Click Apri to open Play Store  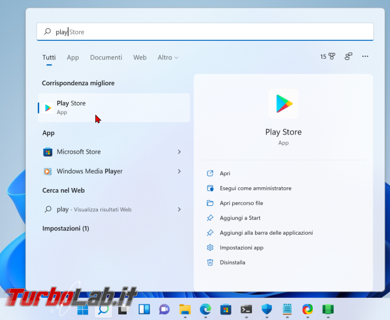(225, 174)
